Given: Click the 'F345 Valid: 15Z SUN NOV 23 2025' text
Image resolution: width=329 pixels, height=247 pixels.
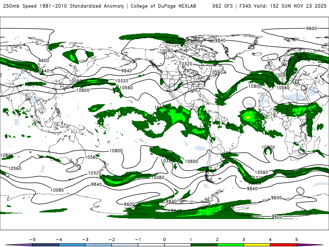Looking at the screenshot, I should pos(283,6).
